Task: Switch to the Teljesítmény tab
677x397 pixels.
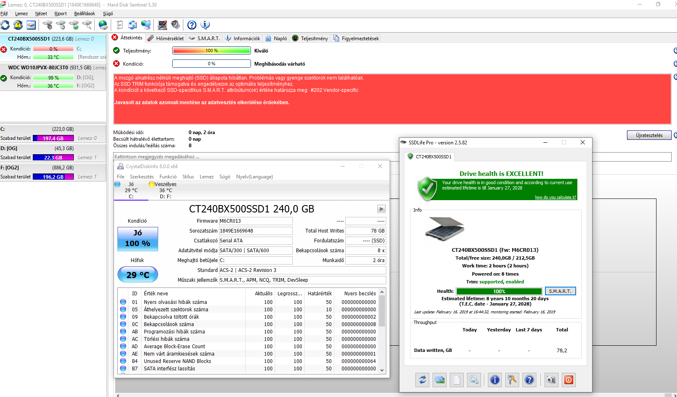Action: [310, 38]
